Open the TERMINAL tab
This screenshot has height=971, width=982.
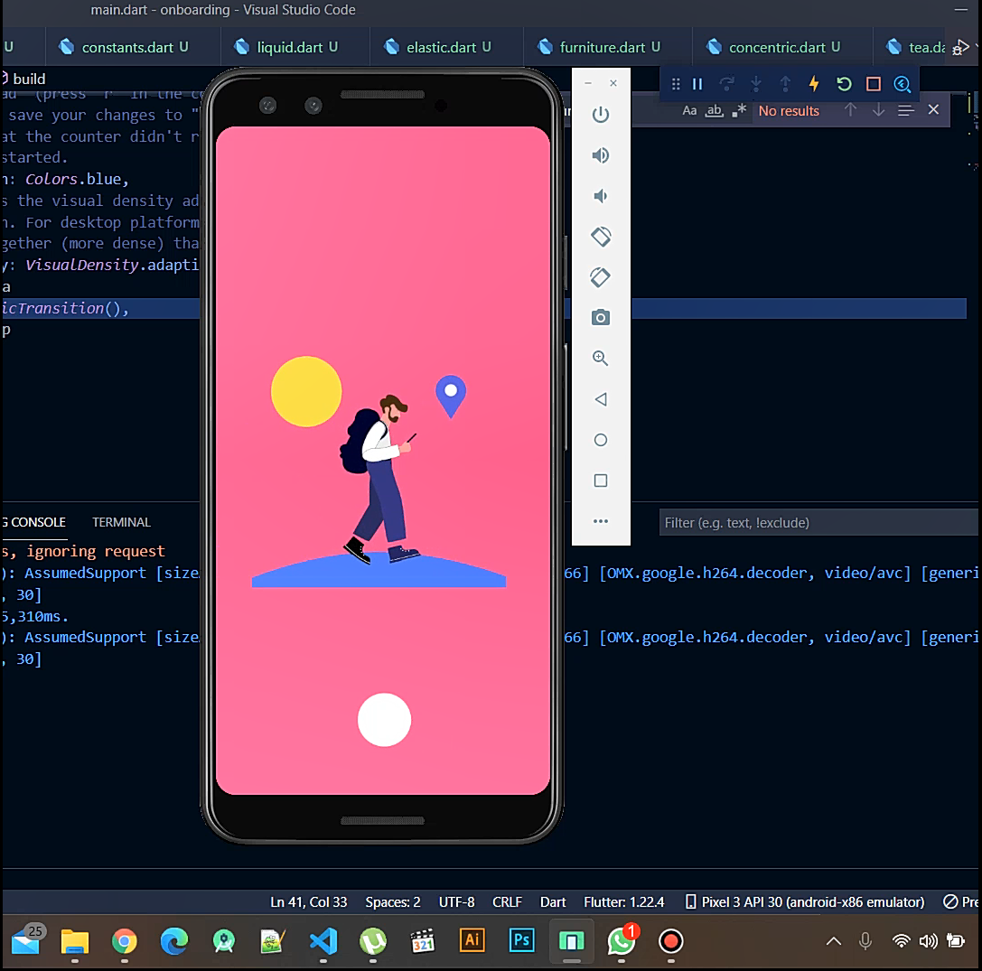121,522
